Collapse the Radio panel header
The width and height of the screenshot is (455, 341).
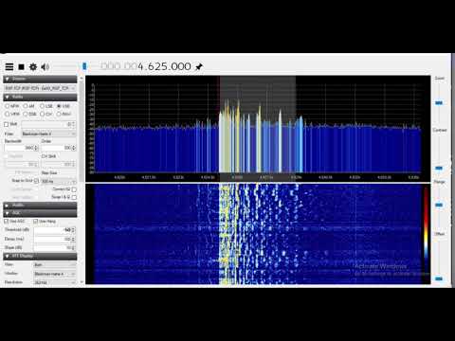(40, 97)
